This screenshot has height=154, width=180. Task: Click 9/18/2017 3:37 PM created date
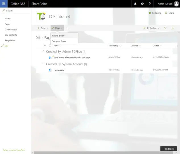pos(160,70)
